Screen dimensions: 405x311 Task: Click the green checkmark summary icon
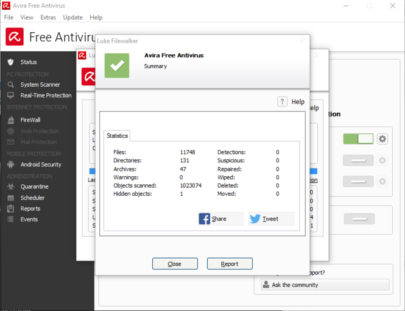[117, 65]
